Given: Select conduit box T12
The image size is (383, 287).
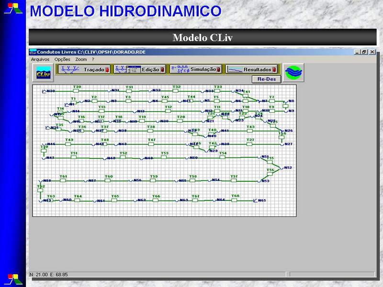Looking at the screenshot, I should (168, 111).
